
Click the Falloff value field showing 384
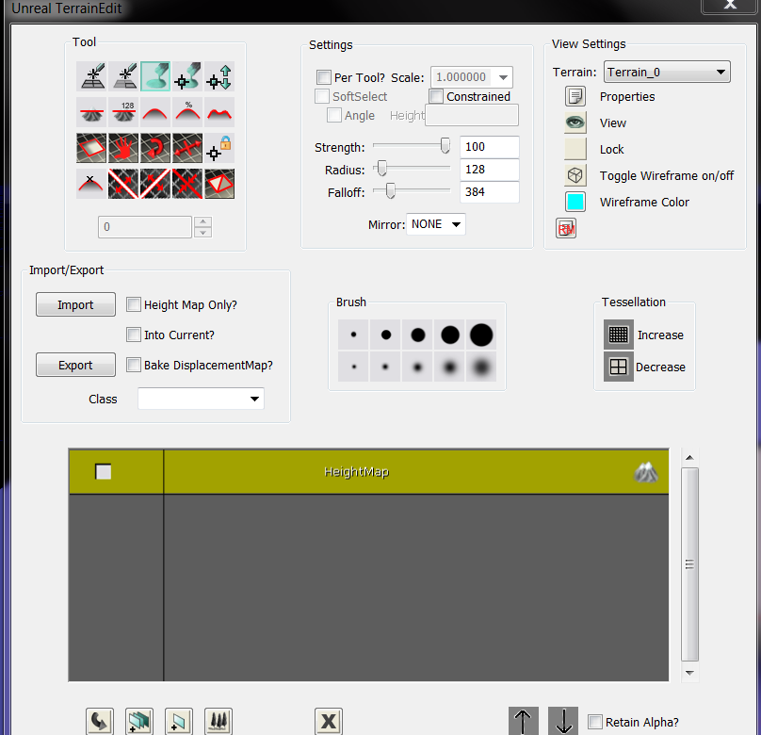[x=489, y=192]
